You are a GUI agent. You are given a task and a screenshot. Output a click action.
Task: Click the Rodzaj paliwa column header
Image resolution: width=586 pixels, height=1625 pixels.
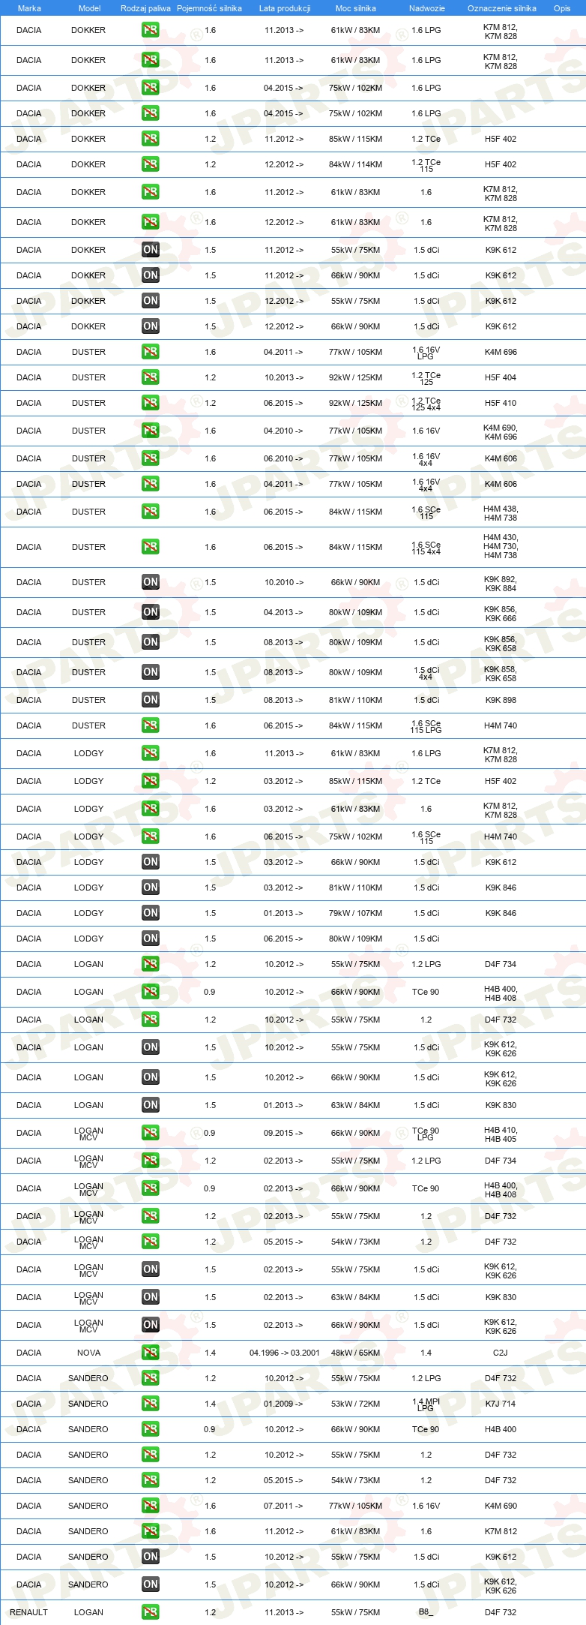[x=145, y=8]
